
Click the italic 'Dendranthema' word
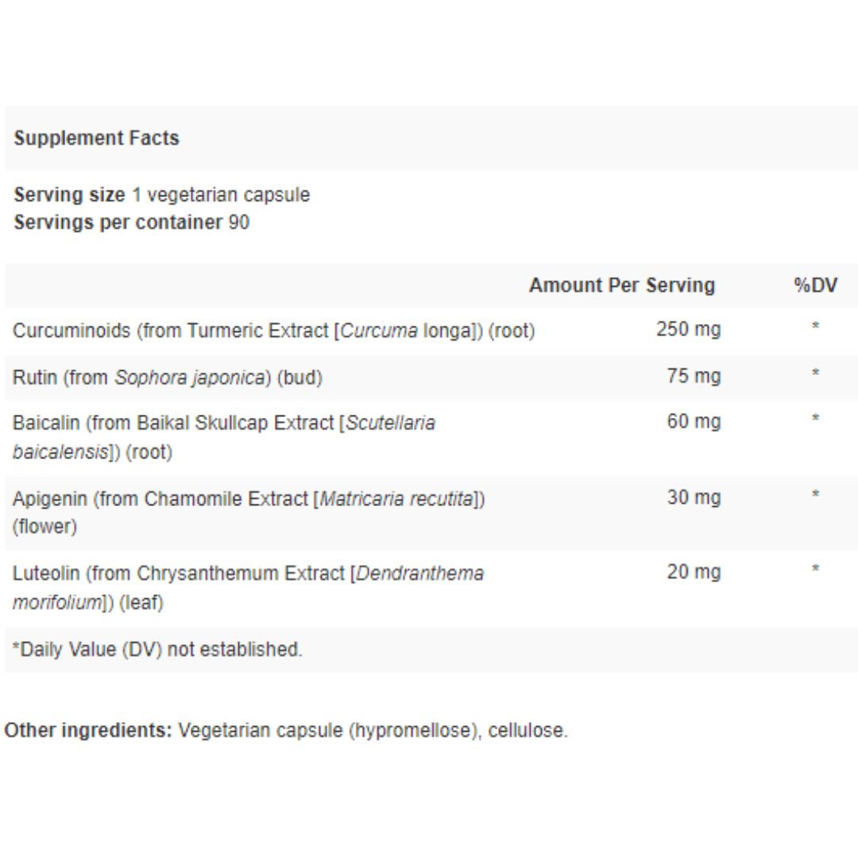coord(420,574)
